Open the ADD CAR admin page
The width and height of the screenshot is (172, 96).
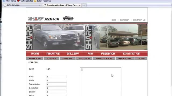[51, 59]
